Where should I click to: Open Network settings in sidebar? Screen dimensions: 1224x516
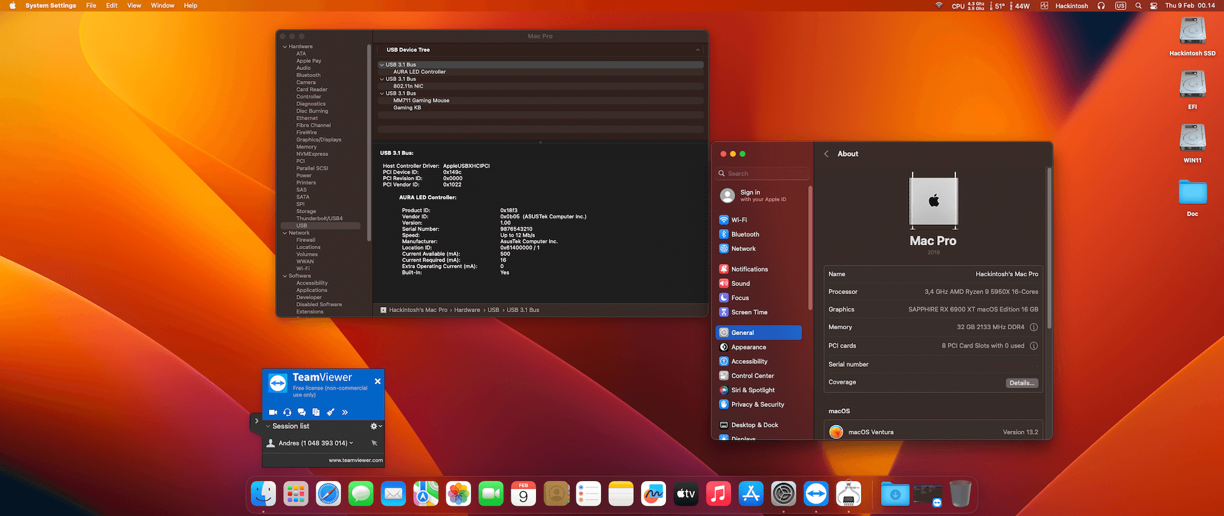tap(759, 248)
